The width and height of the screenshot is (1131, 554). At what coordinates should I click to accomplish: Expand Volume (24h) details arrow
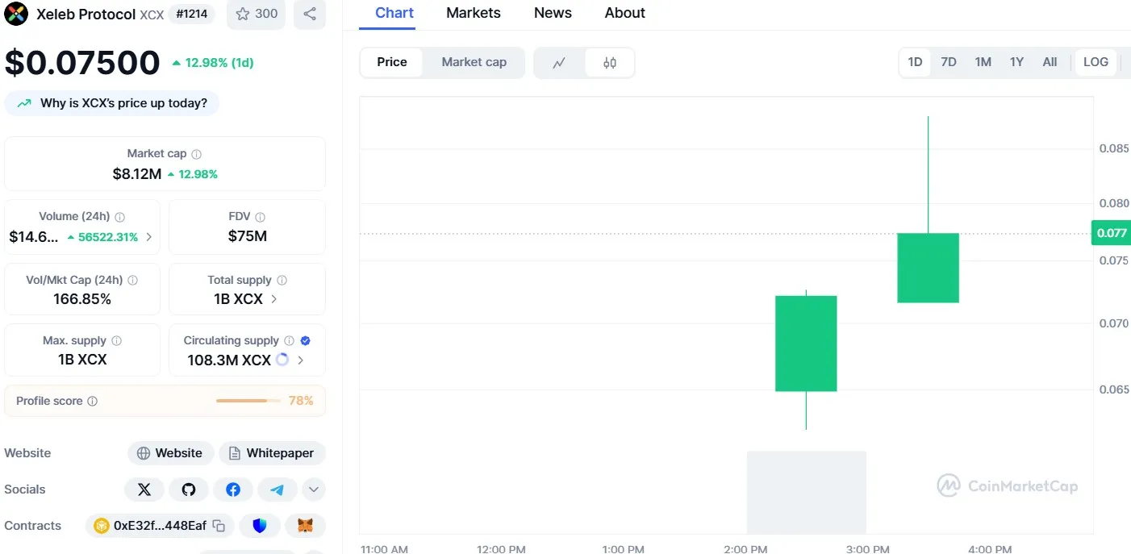tap(148, 237)
